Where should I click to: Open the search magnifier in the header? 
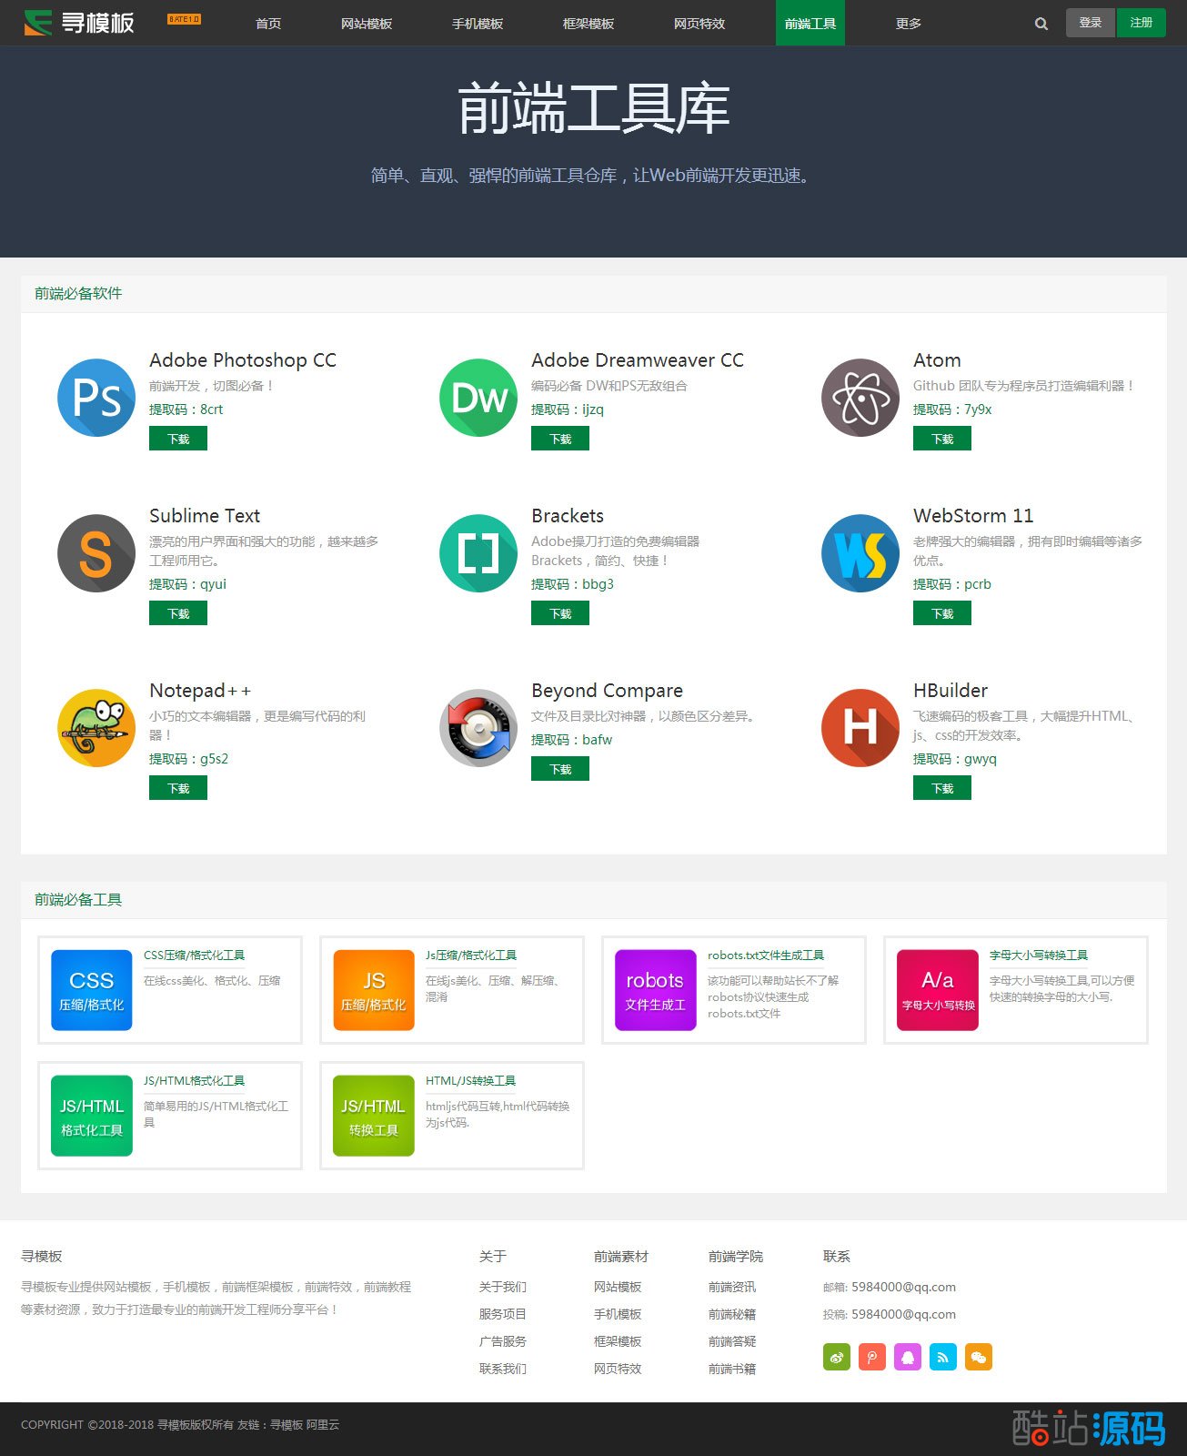coord(1041,24)
